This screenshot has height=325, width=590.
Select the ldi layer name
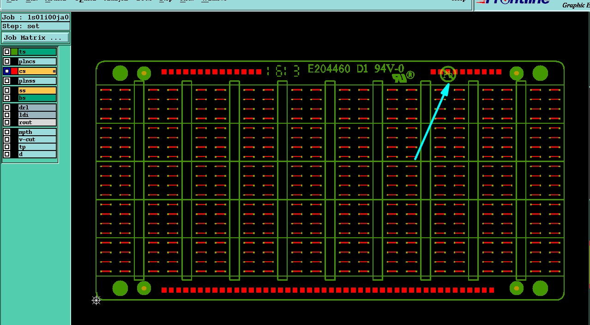pos(37,115)
